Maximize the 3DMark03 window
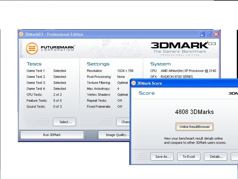This screenshot has width=238, height=179. 209,34
